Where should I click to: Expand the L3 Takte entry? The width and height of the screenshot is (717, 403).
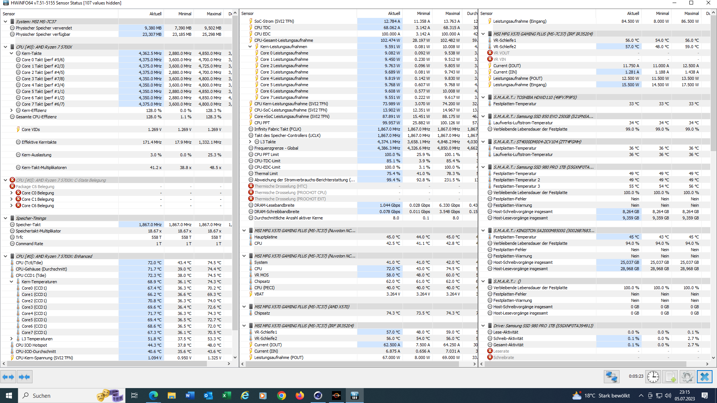point(250,142)
